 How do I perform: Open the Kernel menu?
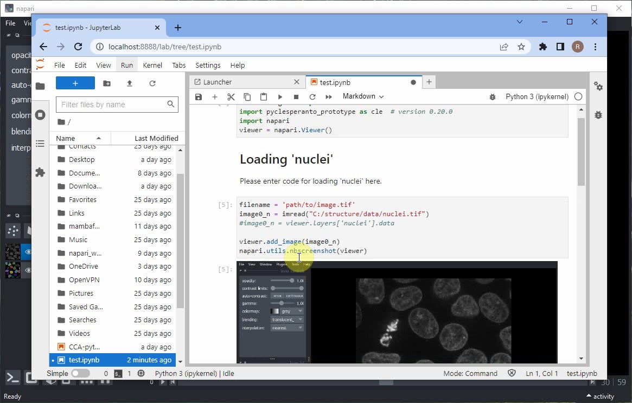pos(152,65)
